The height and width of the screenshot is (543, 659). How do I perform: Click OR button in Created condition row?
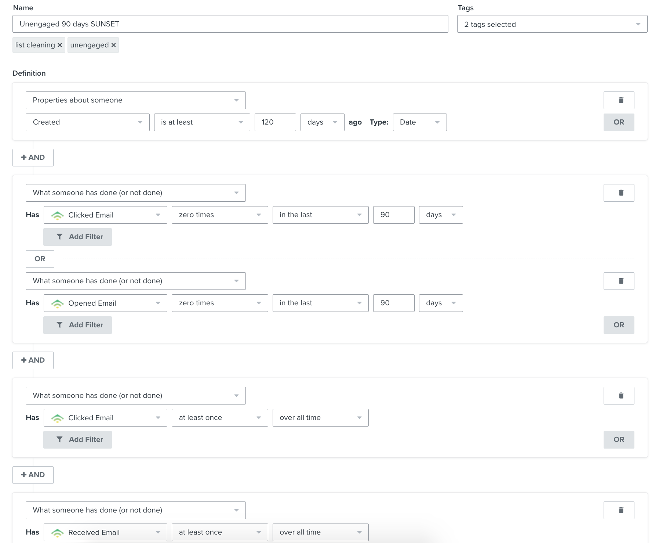(619, 122)
